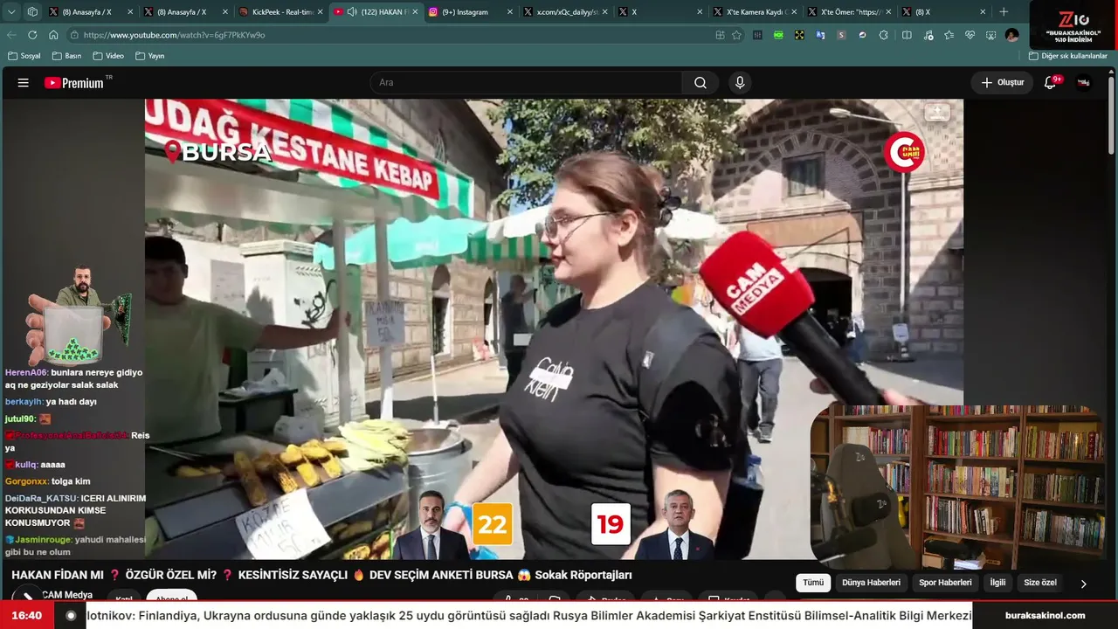Click HerenA06's chat message
Screen dimensions: 1118x629
(74, 378)
